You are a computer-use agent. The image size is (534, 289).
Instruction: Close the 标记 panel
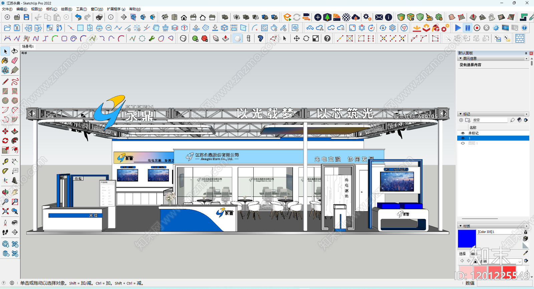527,114
